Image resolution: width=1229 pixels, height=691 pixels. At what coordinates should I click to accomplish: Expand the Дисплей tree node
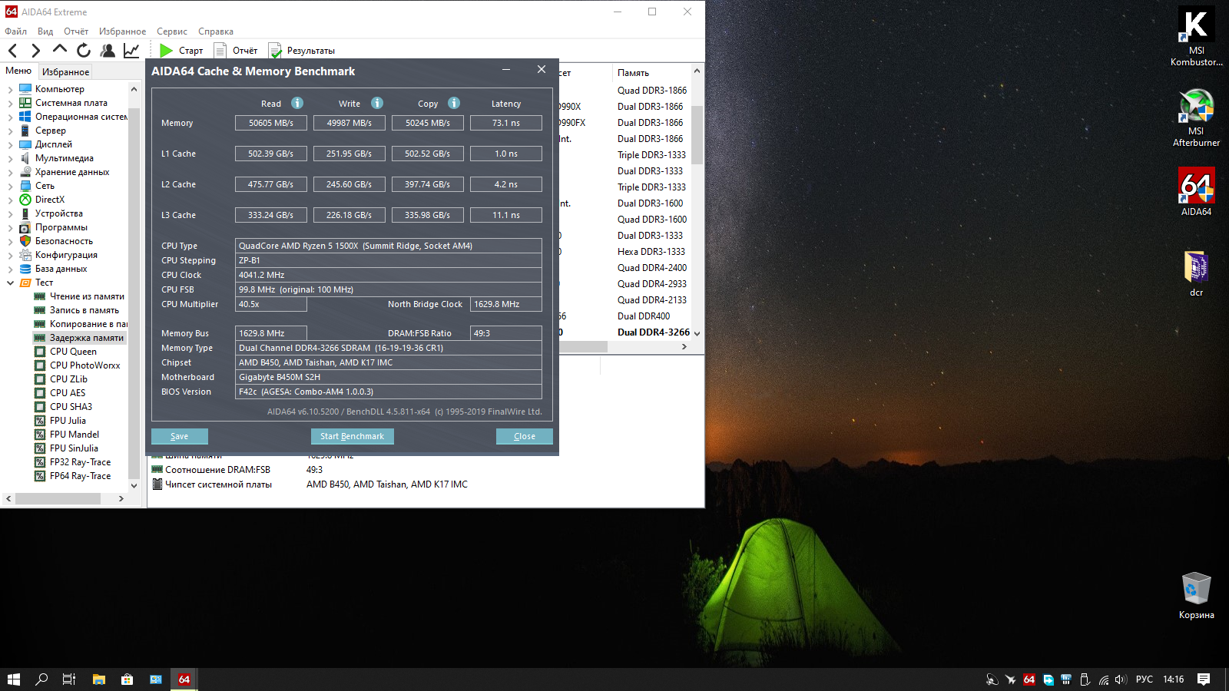coord(11,144)
